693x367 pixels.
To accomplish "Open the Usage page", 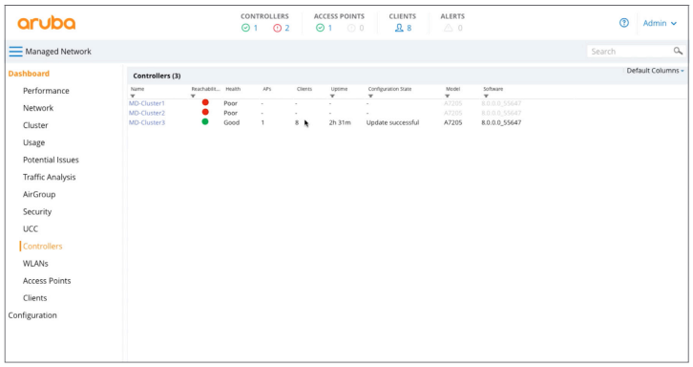I will coord(34,142).
